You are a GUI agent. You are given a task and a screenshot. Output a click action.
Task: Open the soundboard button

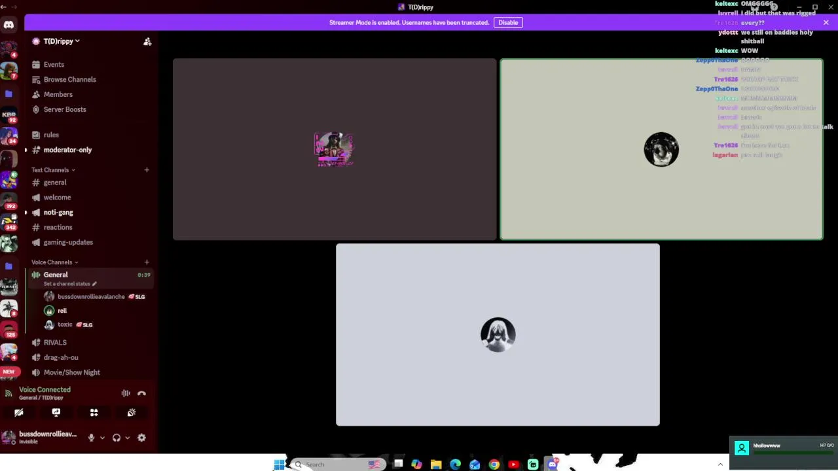click(x=132, y=413)
